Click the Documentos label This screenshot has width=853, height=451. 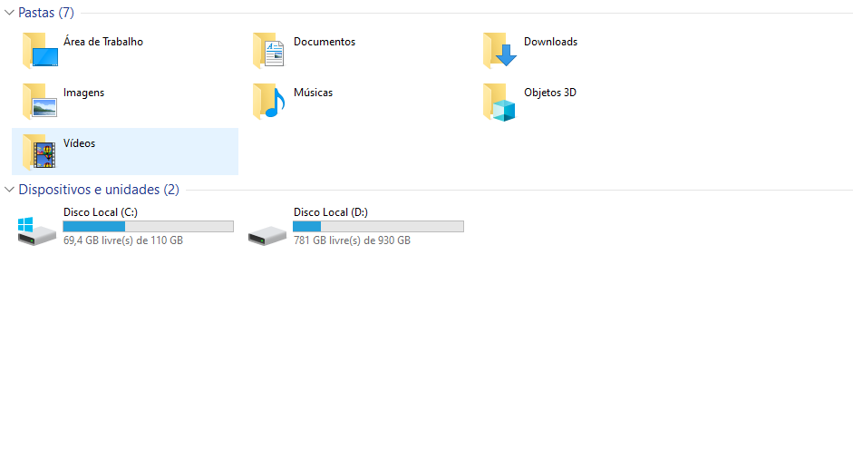click(325, 42)
